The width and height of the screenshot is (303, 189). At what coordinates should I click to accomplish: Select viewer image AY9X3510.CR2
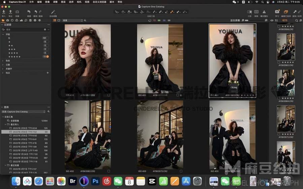click(160, 58)
